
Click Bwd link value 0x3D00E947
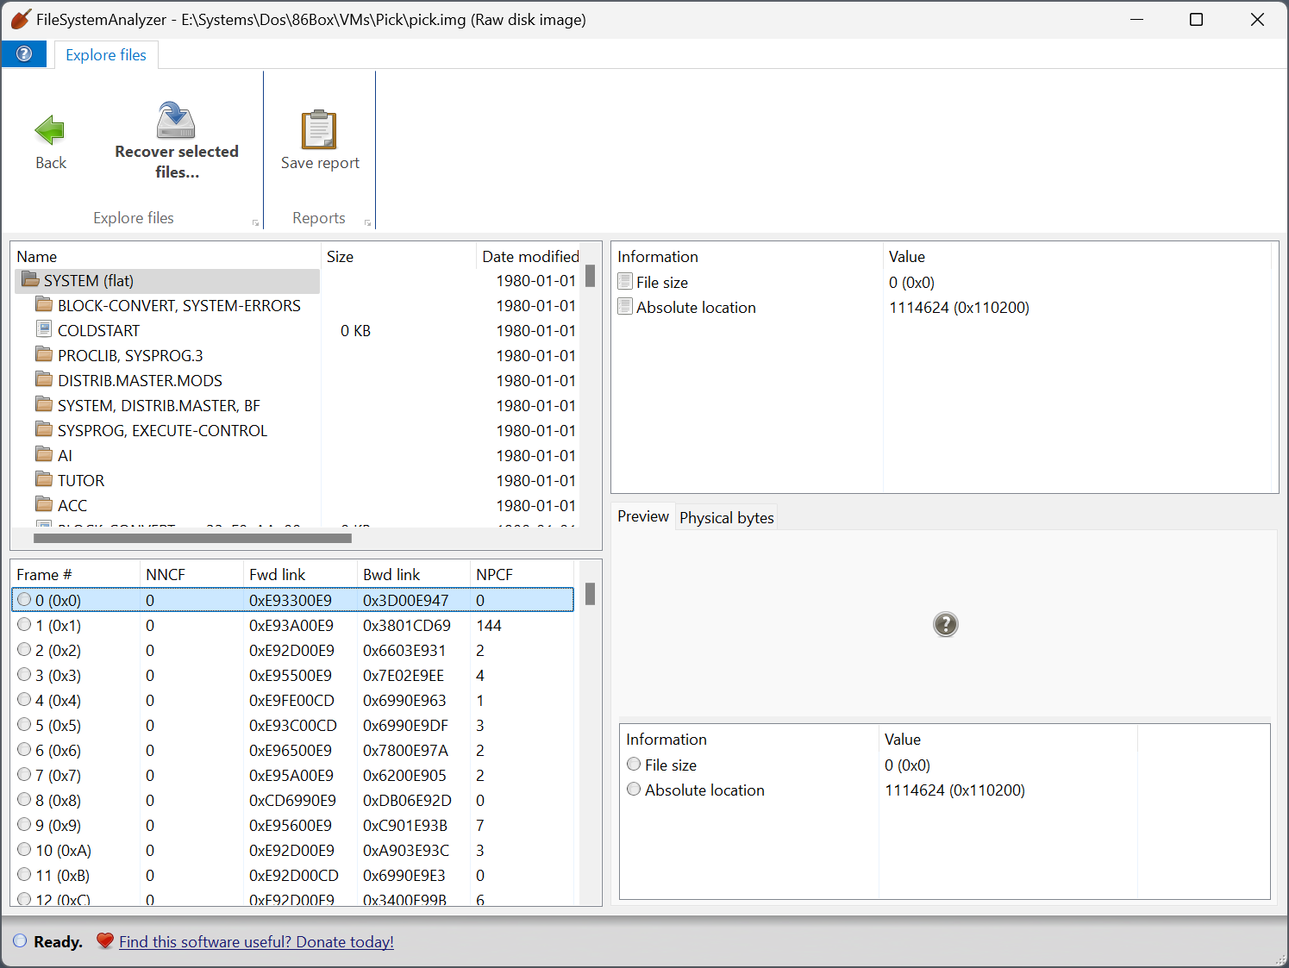406,600
